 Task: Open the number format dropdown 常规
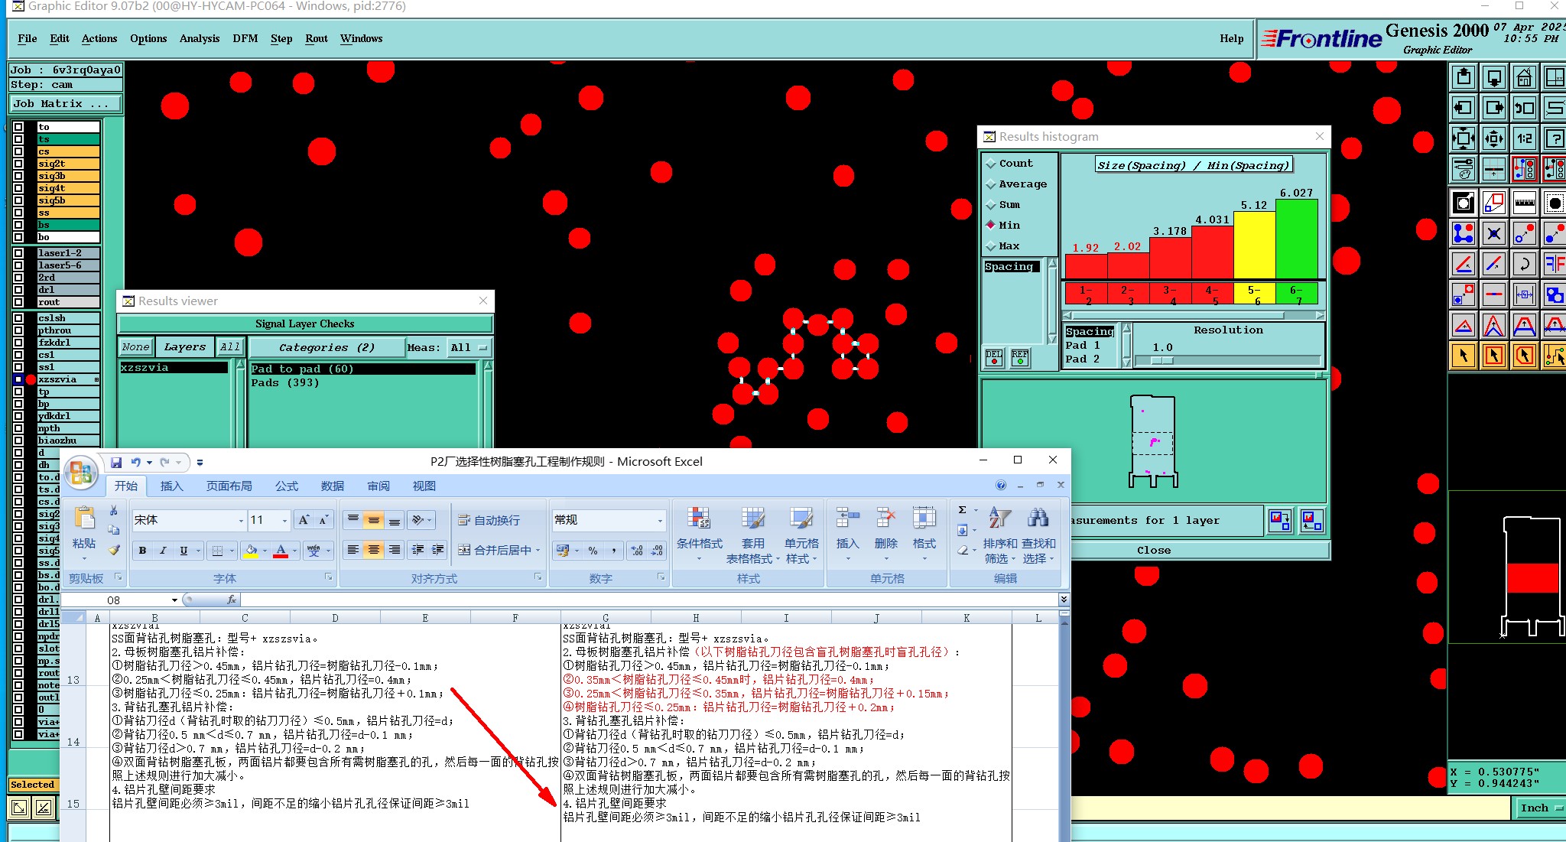tap(660, 520)
